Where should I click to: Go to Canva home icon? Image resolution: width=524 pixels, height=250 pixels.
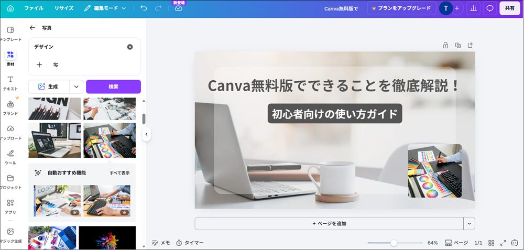pyautogui.click(x=10, y=8)
